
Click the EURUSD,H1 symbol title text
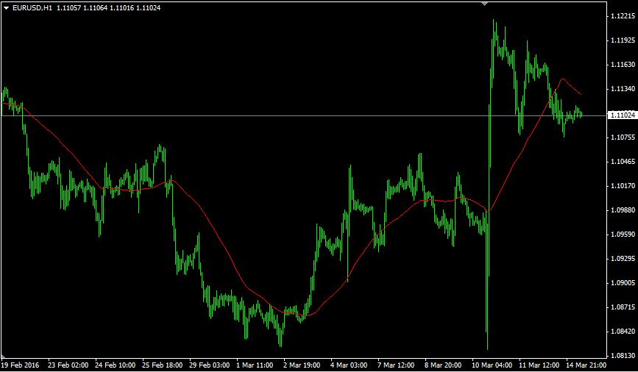(32, 8)
